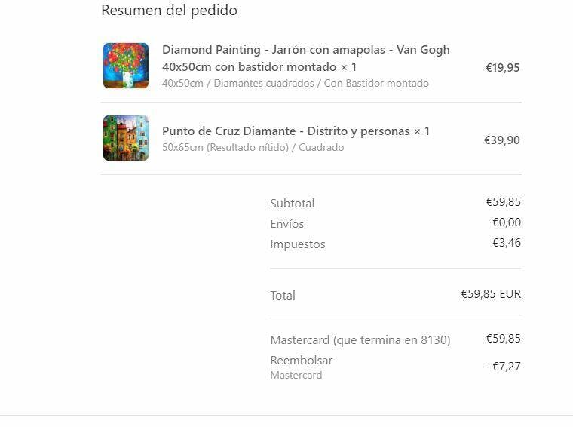Screen dimensions: 573x427
Task: Click the €19,95 item price
Action: tap(502, 68)
